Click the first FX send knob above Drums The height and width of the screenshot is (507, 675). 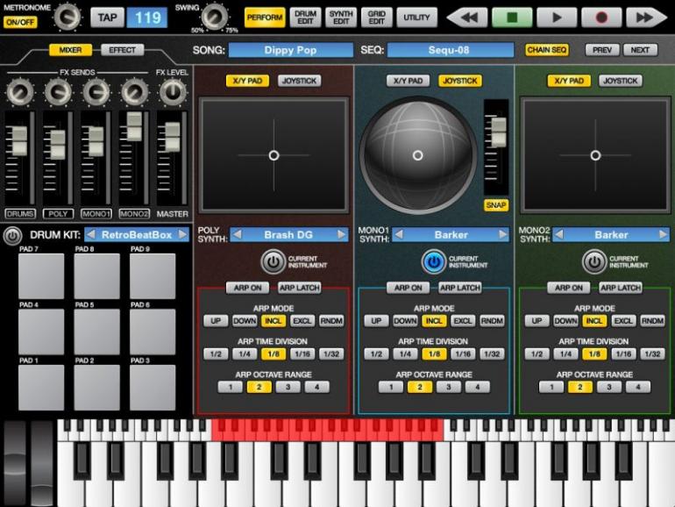(20, 92)
